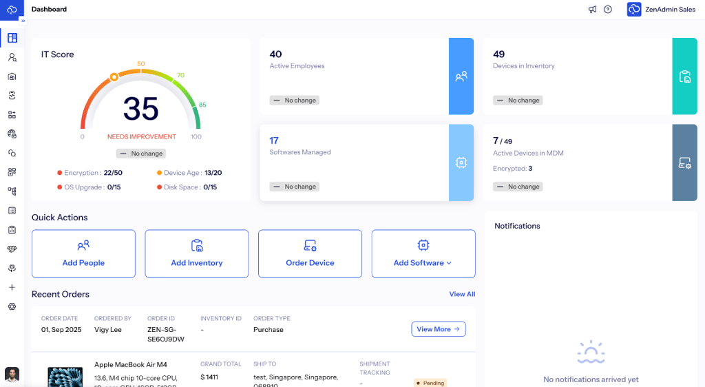
Task: Expand the sidebar with double-chevron arrow
Action: click(23, 21)
